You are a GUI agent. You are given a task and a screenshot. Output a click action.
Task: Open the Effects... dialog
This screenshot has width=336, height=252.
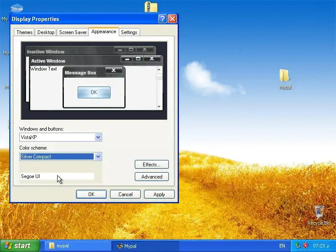pos(152,164)
